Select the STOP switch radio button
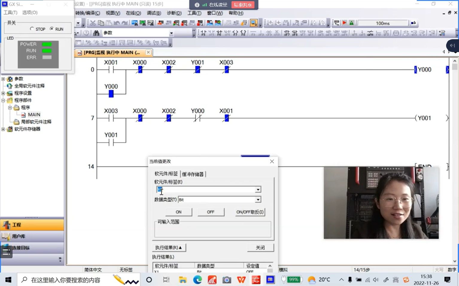 coord(32,29)
